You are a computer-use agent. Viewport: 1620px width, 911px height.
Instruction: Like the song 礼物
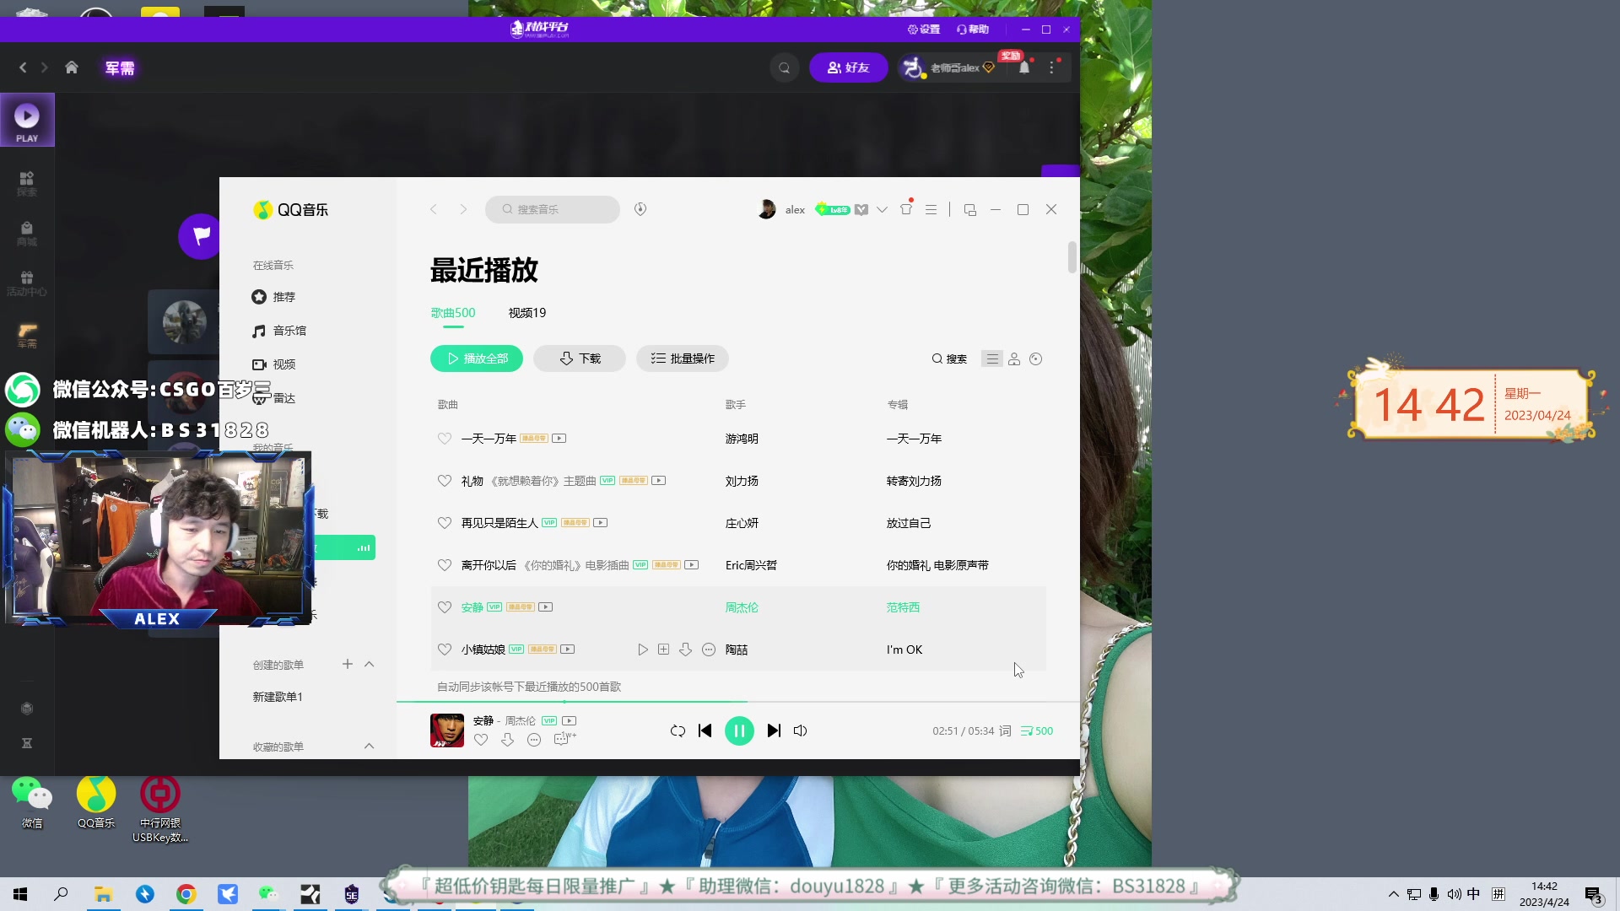coord(445,481)
